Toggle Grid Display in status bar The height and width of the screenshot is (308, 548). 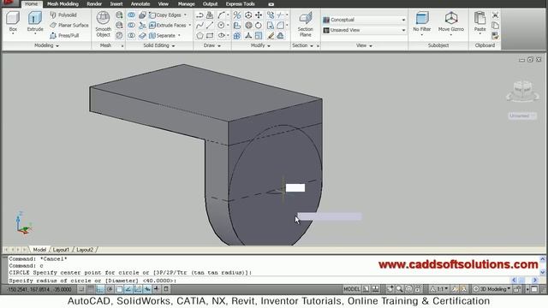click(91, 289)
